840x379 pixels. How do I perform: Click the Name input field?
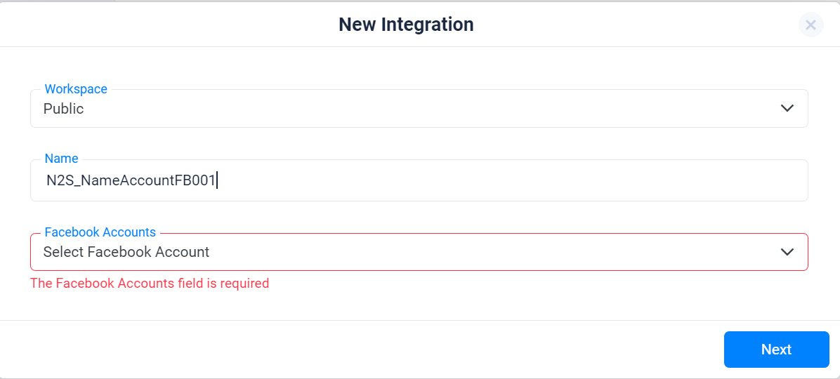[x=419, y=180]
